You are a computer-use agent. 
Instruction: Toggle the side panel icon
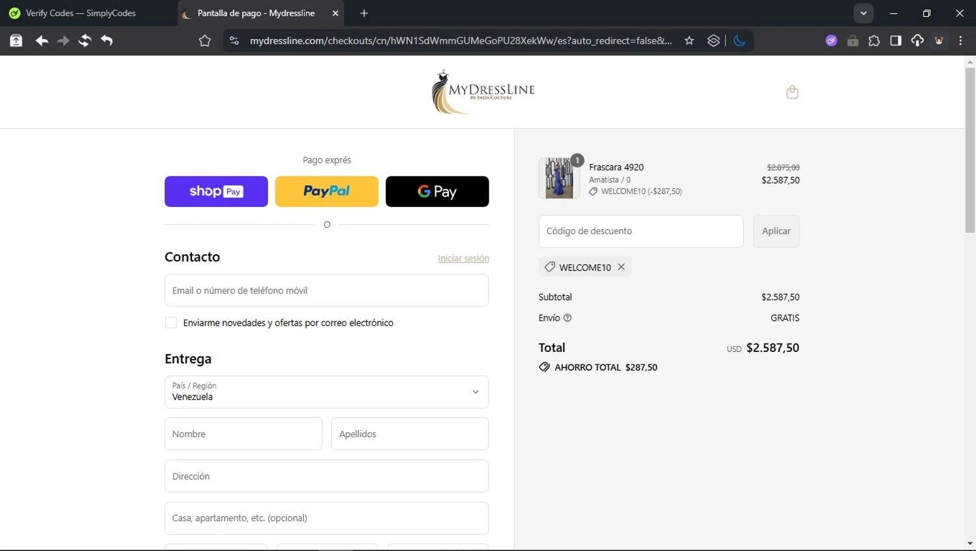(895, 40)
